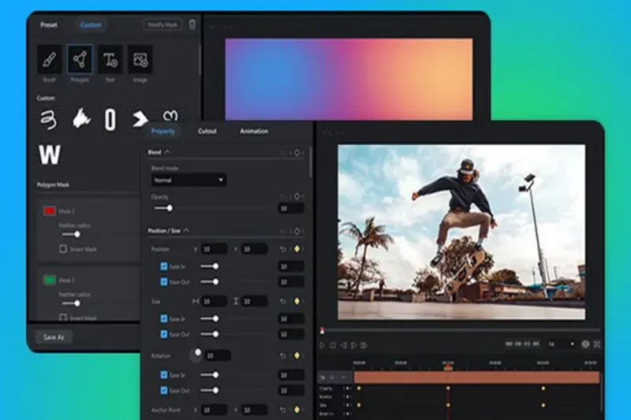Add keyframe for Position / Size section

click(x=297, y=231)
